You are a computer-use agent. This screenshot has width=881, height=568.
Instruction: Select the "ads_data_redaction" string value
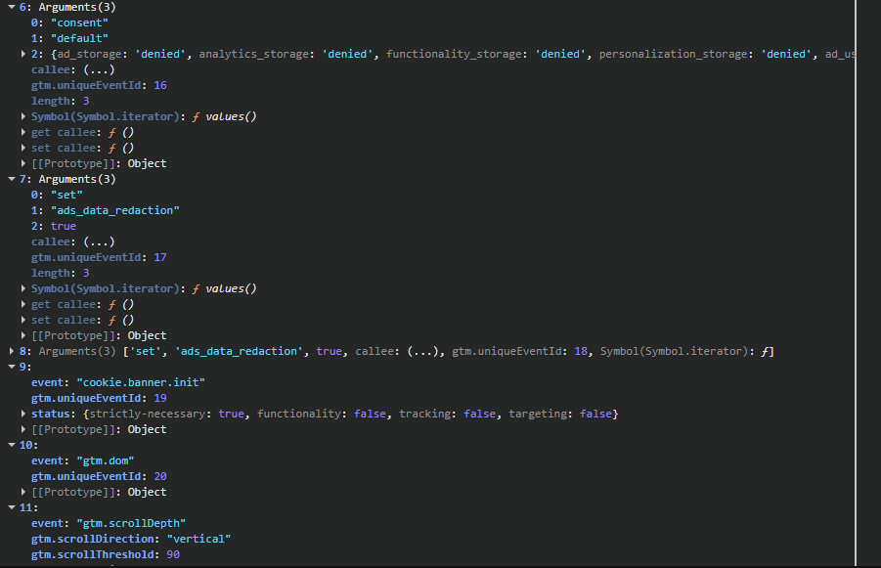click(115, 210)
